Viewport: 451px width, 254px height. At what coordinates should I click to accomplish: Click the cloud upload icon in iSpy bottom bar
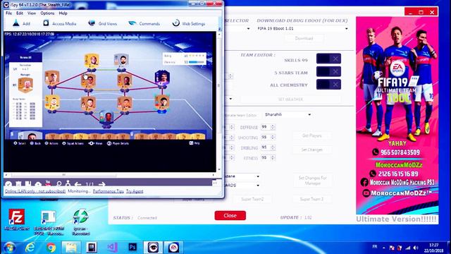click(38, 184)
